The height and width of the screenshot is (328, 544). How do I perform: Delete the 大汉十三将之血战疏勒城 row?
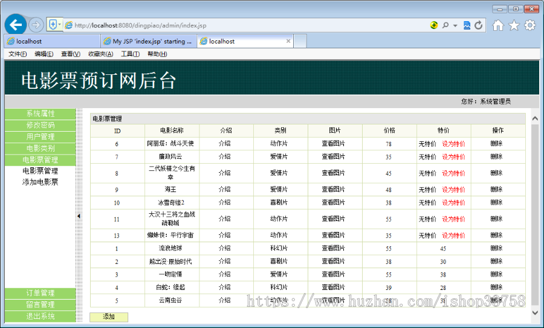point(496,219)
